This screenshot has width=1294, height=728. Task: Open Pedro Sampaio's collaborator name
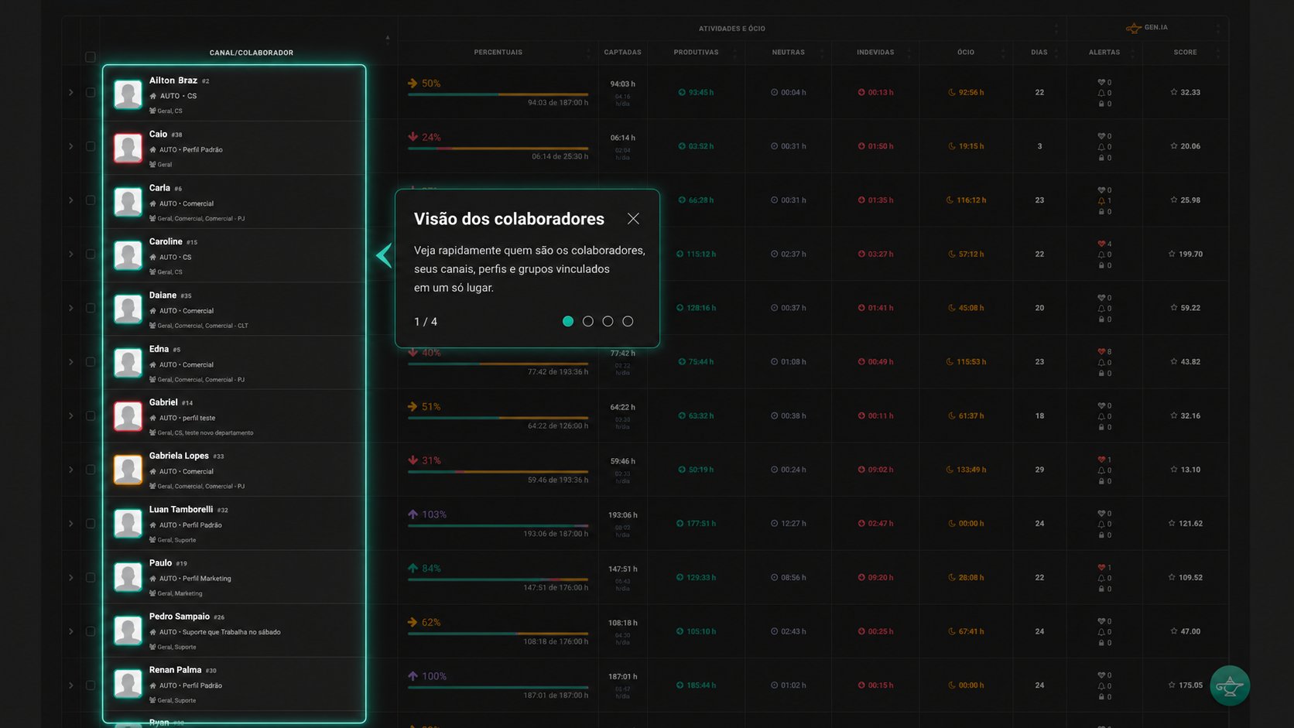pyautogui.click(x=180, y=617)
